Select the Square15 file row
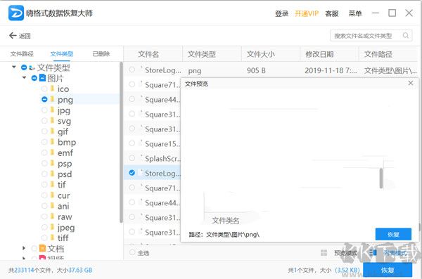Screen dimensions: 422x279 coord(152,143)
